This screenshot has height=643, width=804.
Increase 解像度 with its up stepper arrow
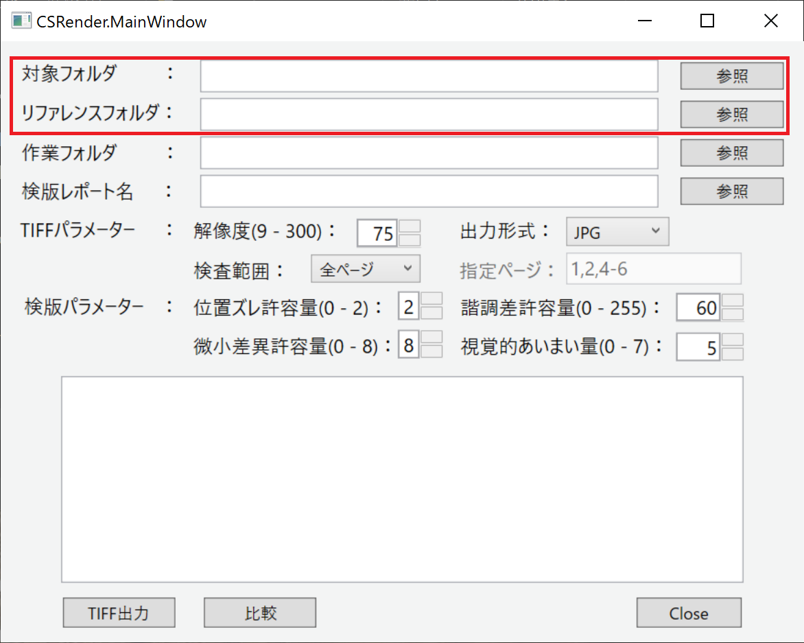click(411, 226)
